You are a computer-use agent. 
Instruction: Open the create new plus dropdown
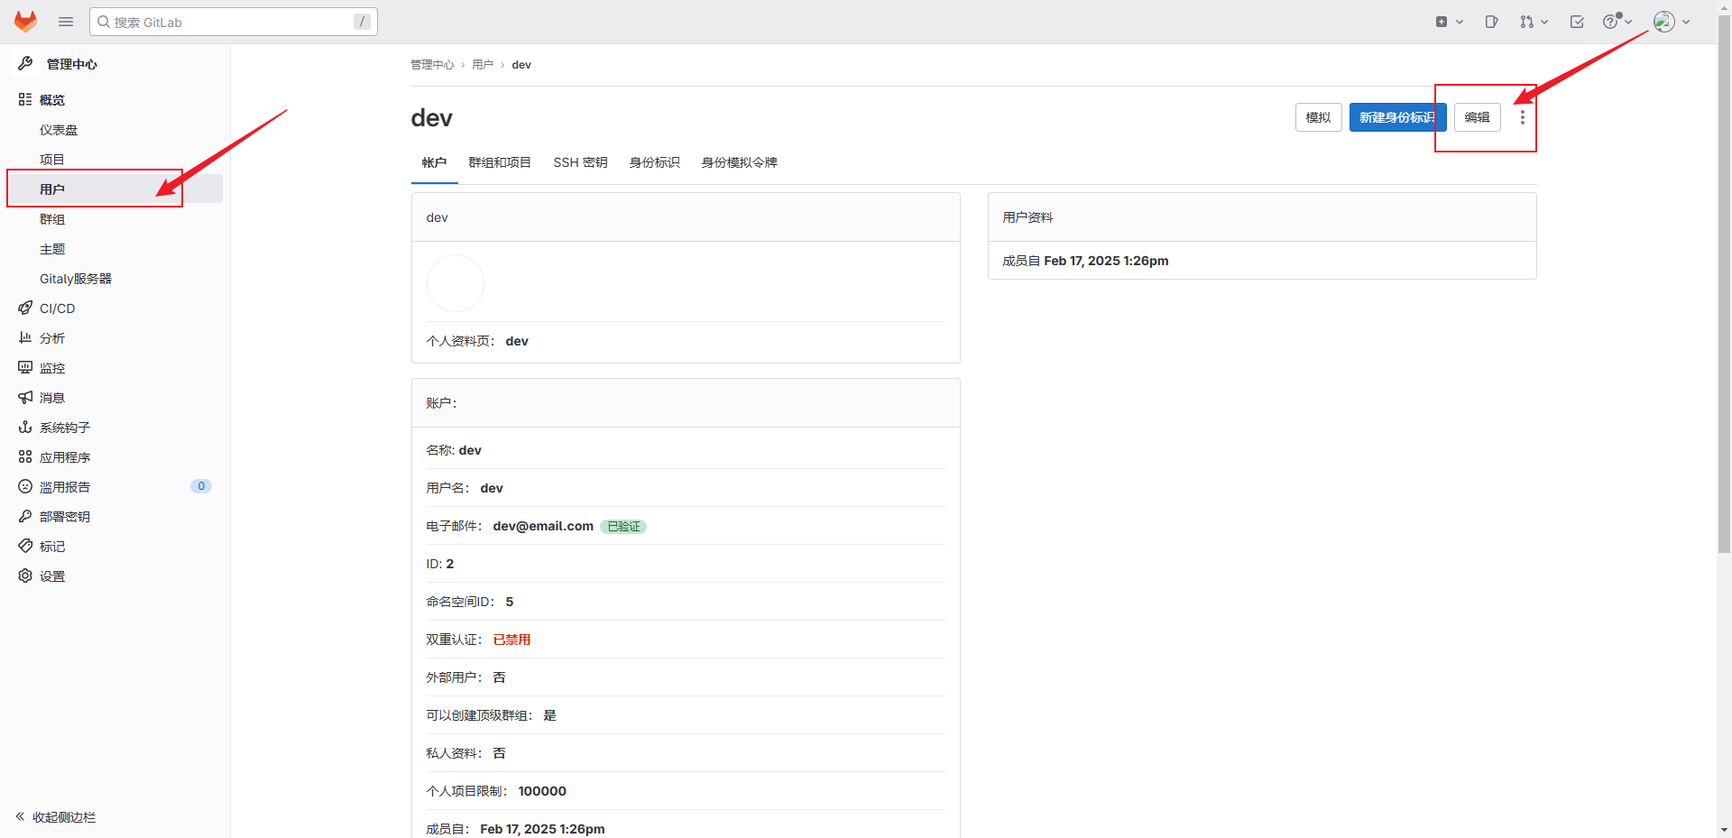(1449, 22)
